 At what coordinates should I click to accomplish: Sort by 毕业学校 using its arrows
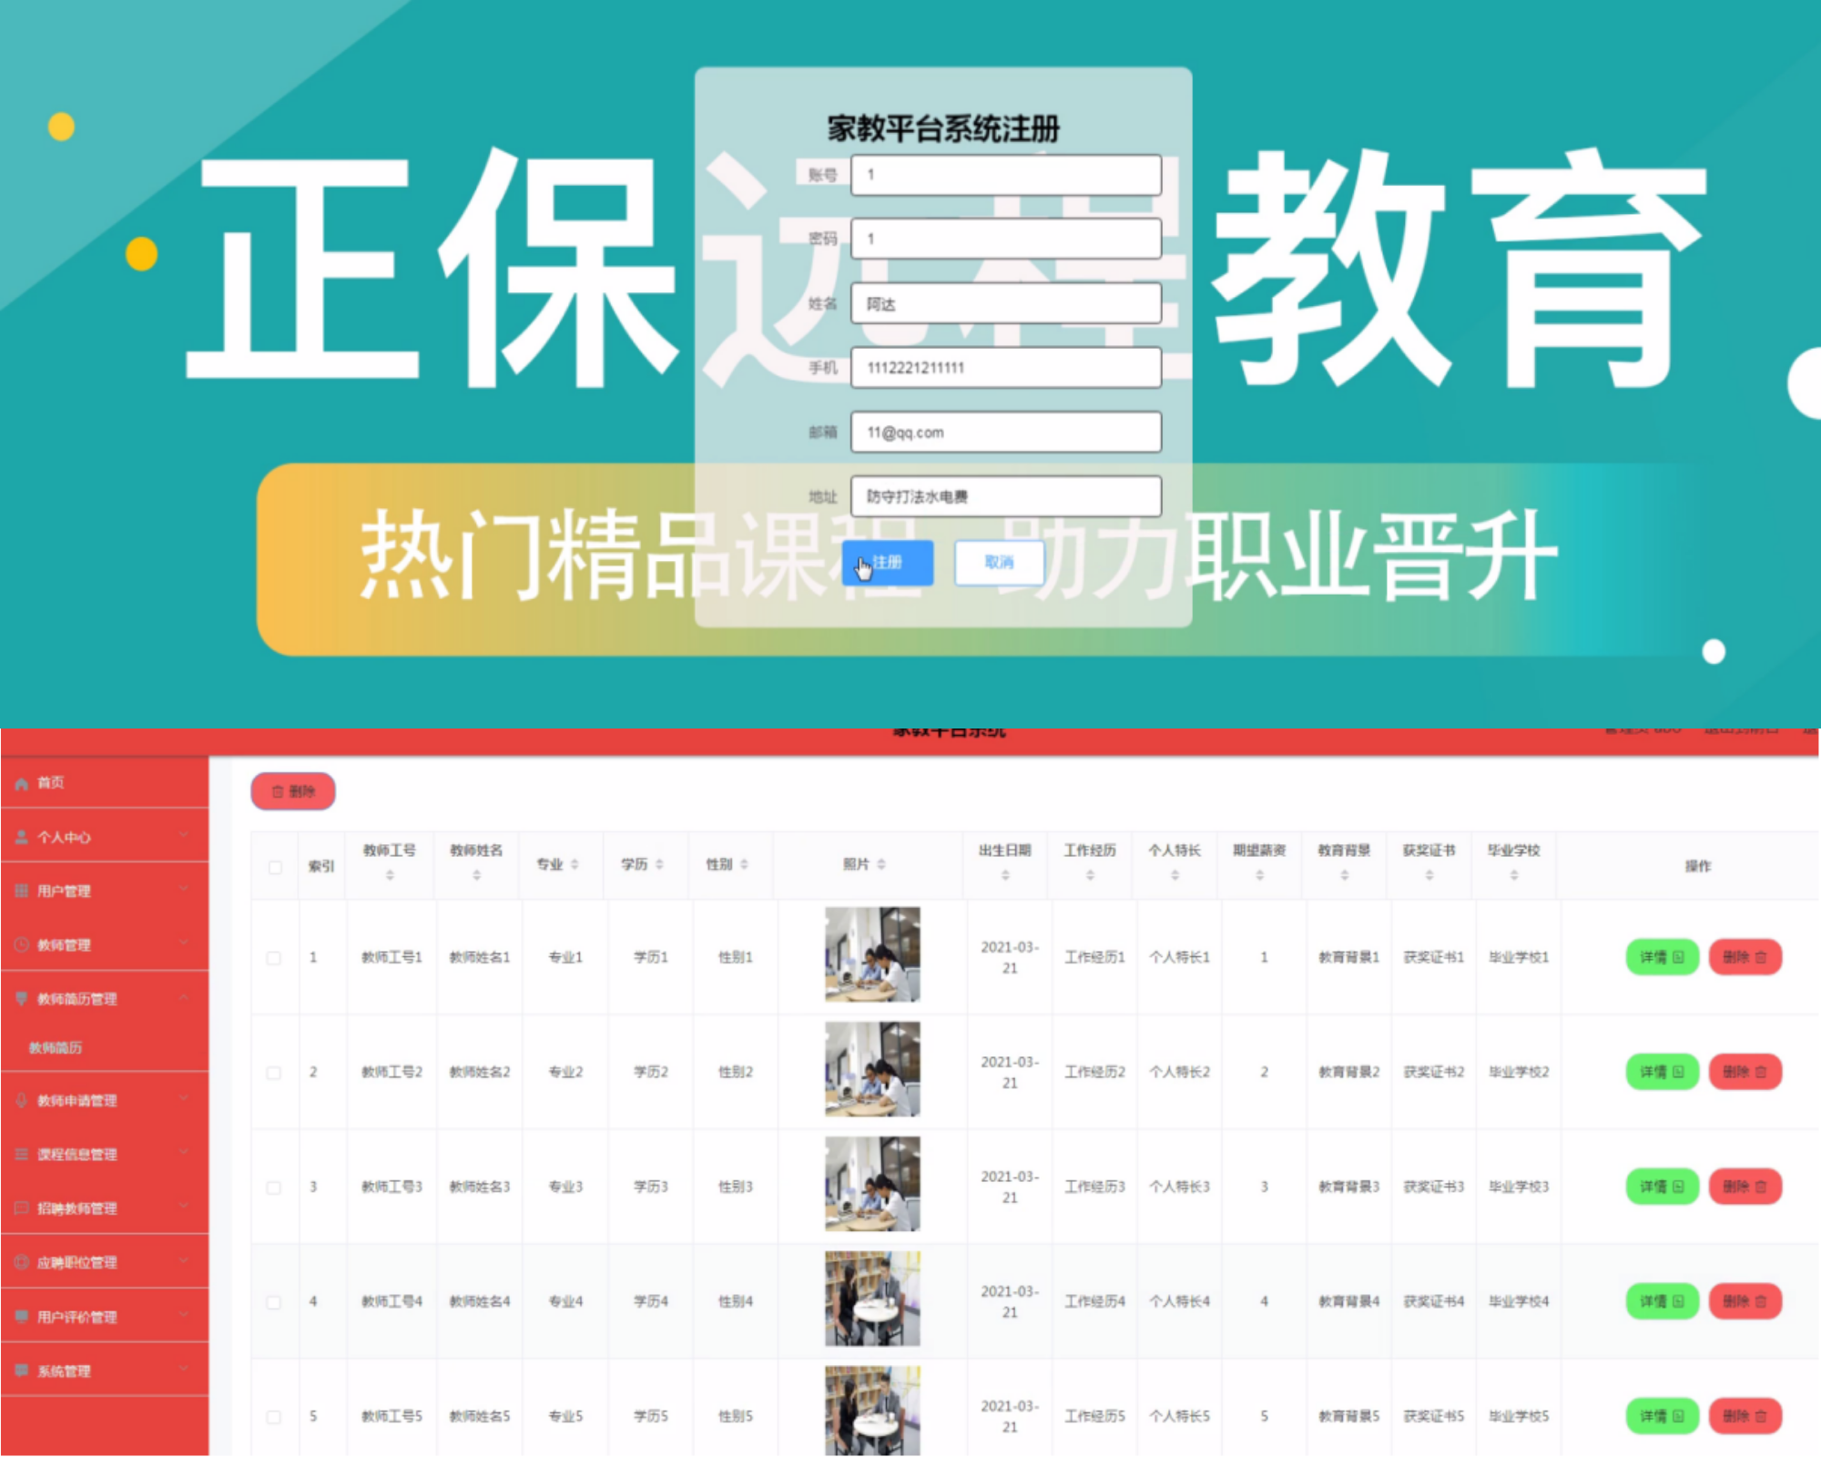(x=1514, y=875)
